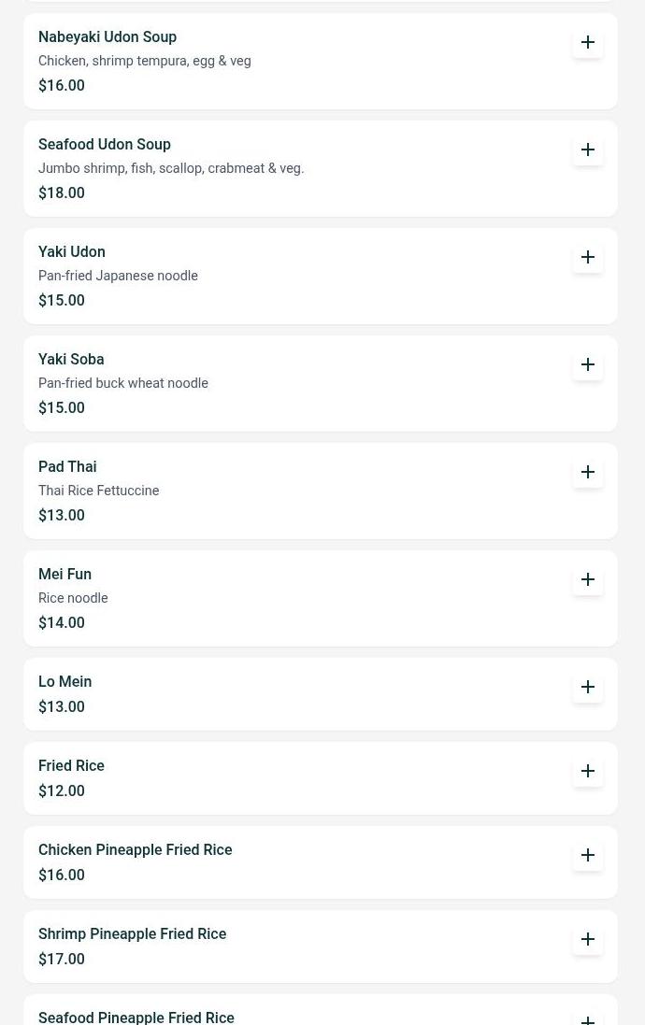Add Yaki Soba using plus icon
The image size is (645, 1025).
588,364
